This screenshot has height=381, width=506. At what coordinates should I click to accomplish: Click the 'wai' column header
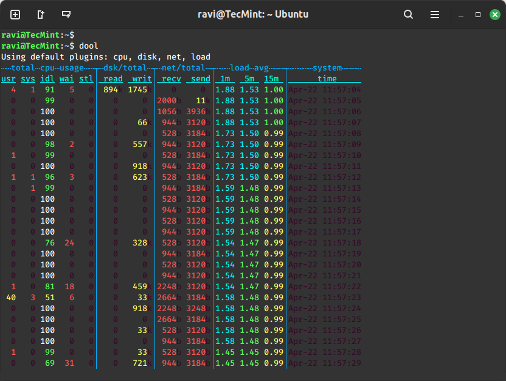(x=66, y=78)
